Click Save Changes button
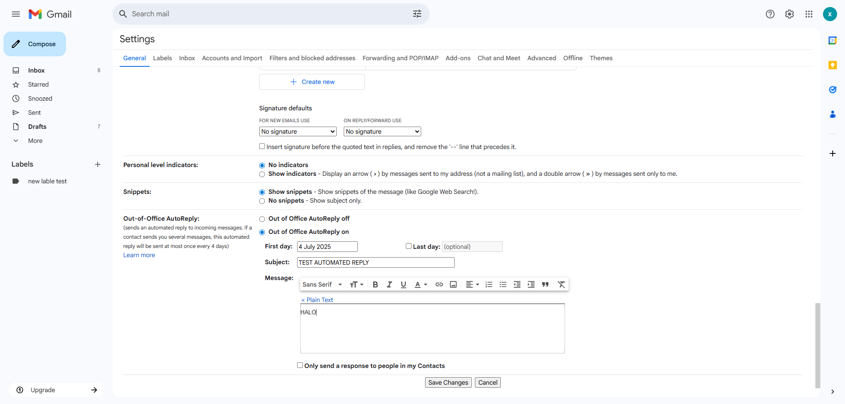The height and width of the screenshot is (404, 845). pos(448,382)
